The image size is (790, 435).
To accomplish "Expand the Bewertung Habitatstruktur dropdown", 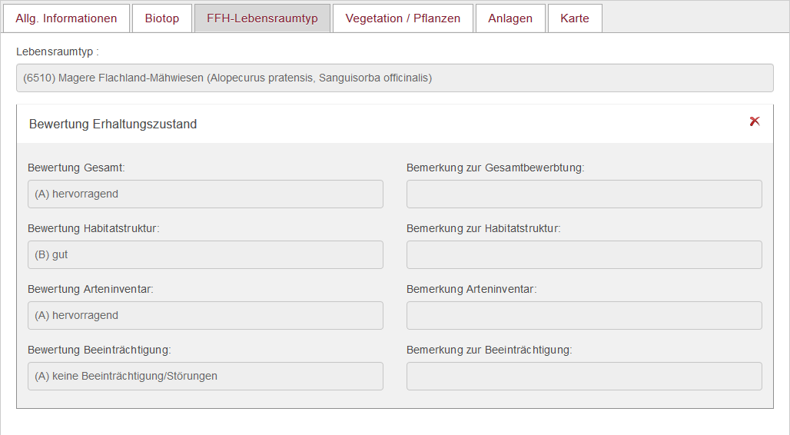I will (205, 254).
